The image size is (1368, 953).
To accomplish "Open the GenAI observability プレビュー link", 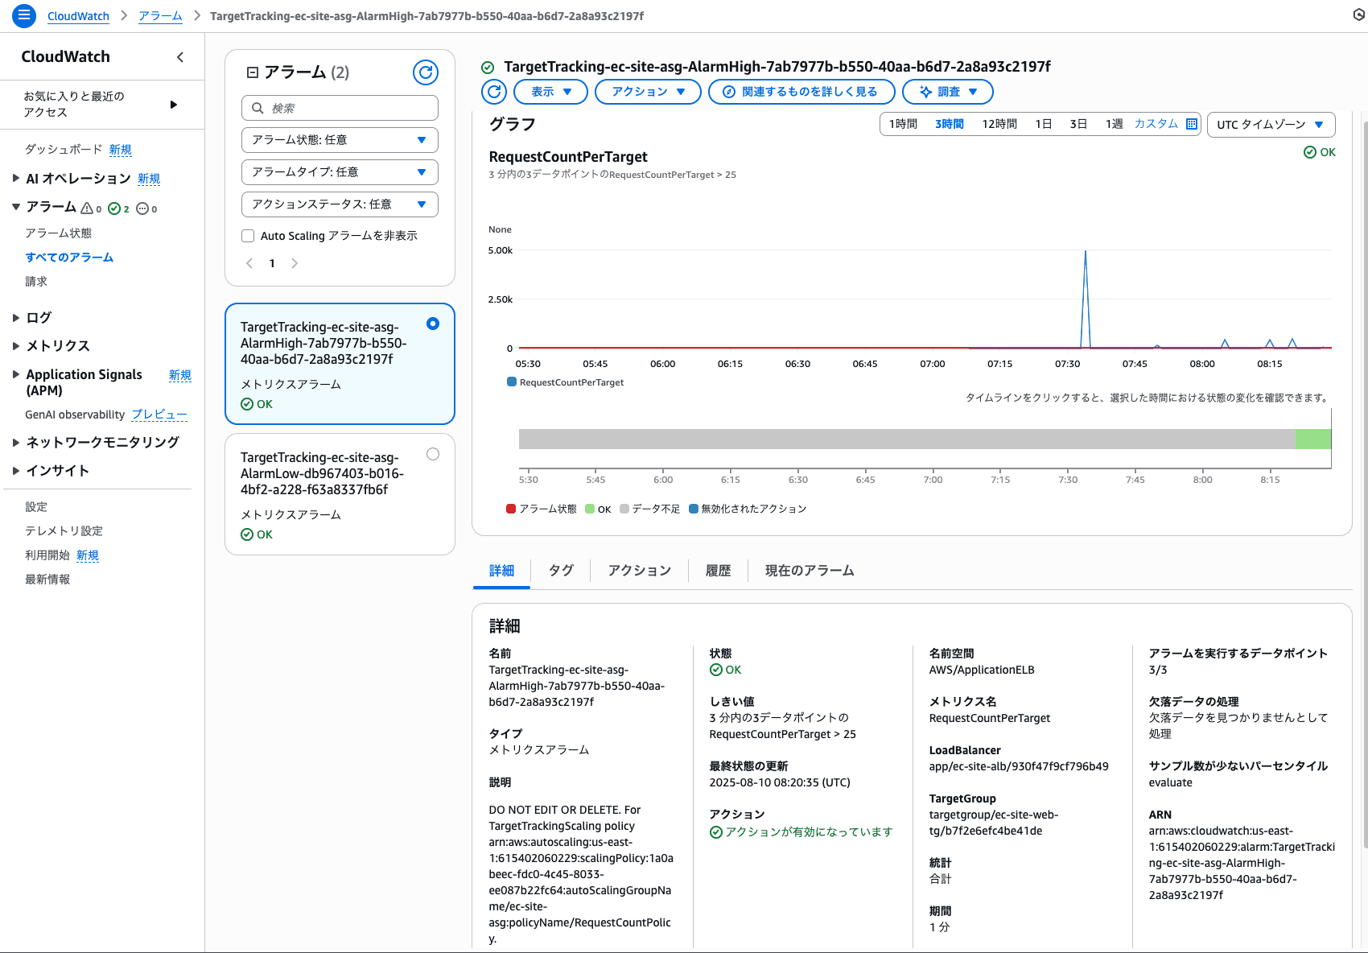I will pyautogui.click(x=159, y=415).
